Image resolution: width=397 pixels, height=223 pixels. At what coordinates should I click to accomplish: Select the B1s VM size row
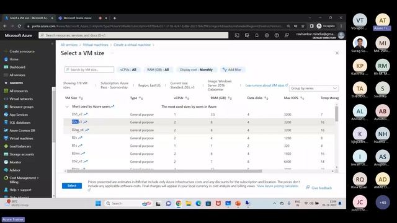[198, 146]
